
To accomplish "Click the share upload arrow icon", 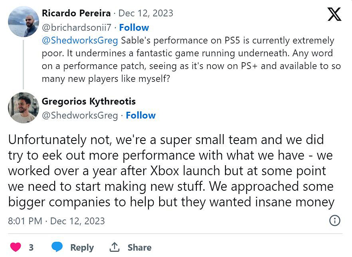I will point(115,247).
